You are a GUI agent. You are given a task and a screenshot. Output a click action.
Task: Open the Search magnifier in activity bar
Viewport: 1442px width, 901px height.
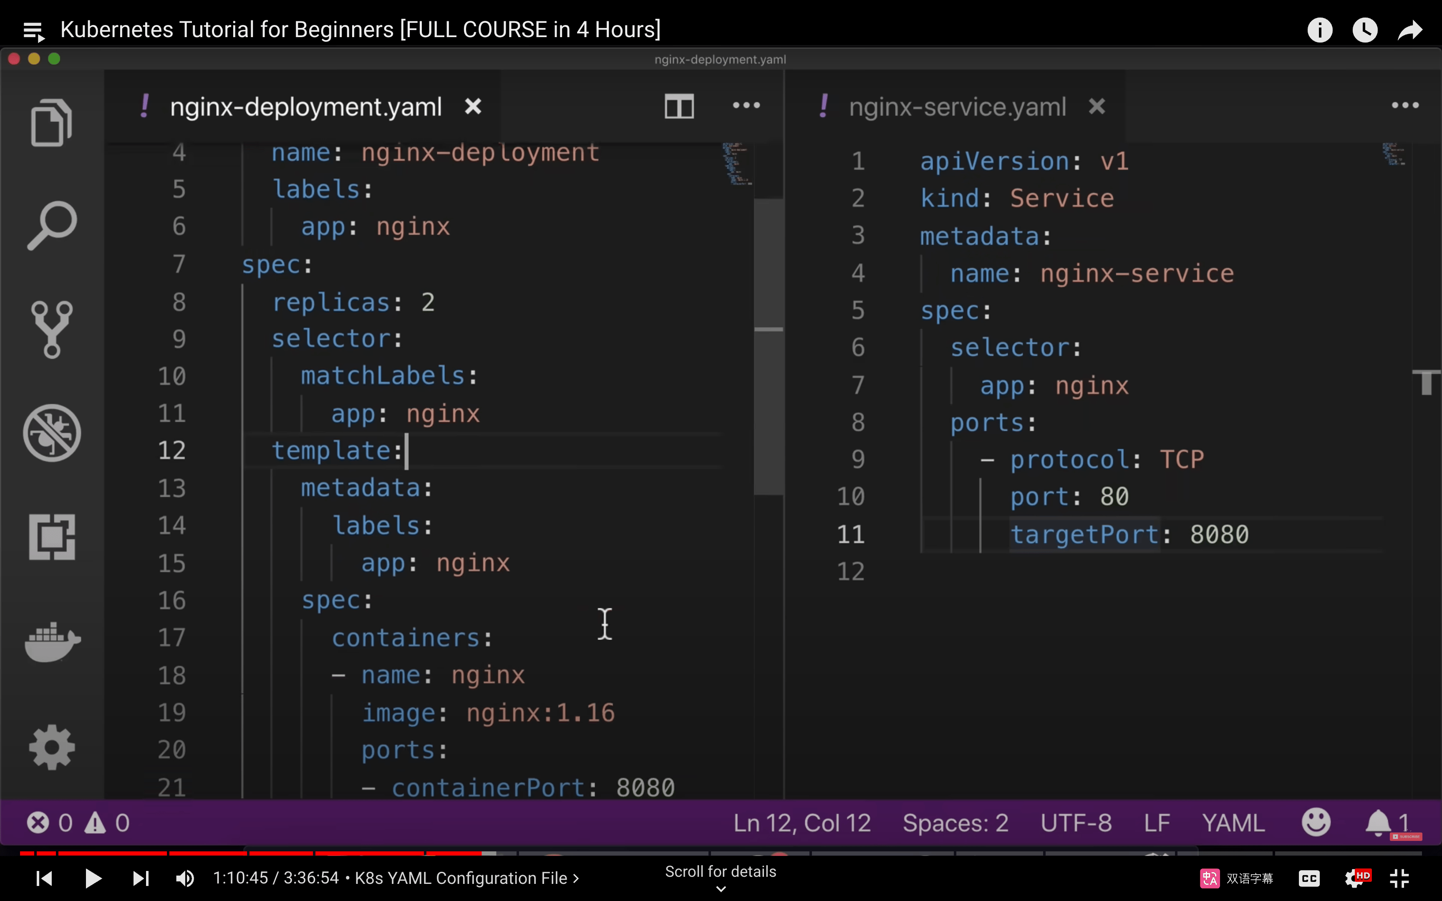[x=52, y=225]
